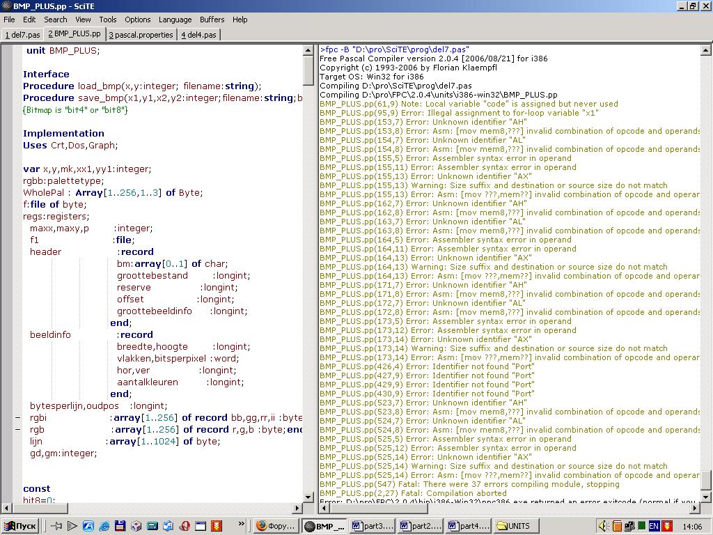The image size is (713, 535).
Task: Click the output pane vertical scrollbar up arrow
Action: (x=706, y=50)
